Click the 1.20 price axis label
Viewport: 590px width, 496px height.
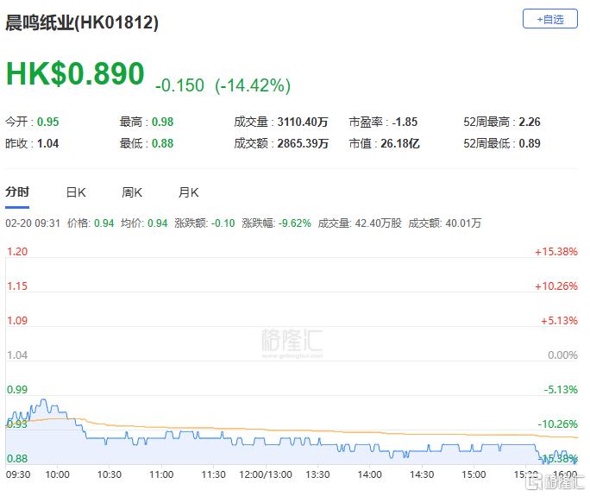pyautogui.click(x=17, y=251)
